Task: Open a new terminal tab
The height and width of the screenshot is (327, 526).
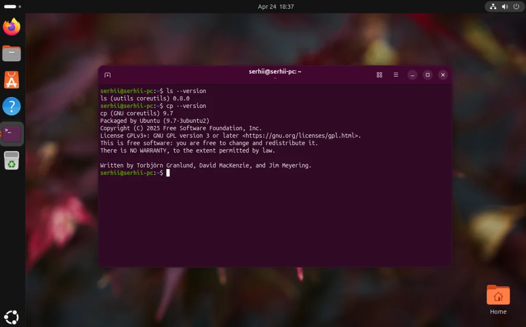Action: pos(107,75)
